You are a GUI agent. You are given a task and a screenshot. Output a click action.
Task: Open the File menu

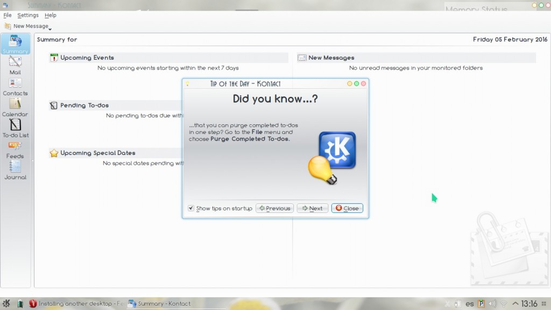pos(8,15)
